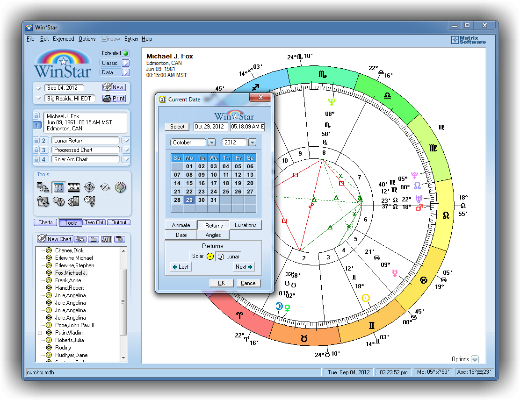
Task: Open the Extras menu
Action: 131,39
